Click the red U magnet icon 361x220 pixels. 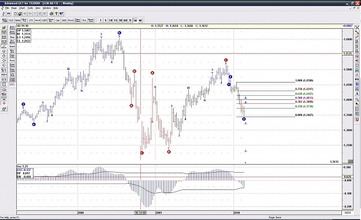[357, 120]
